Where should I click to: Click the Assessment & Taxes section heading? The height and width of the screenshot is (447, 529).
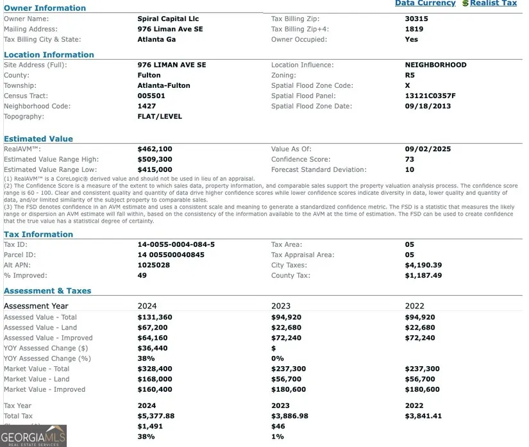click(x=47, y=291)
